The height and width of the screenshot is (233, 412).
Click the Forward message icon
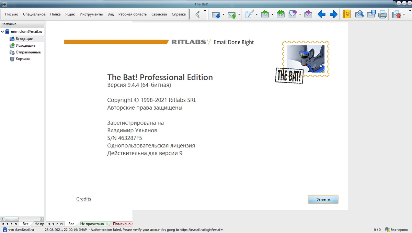tap(293, 14)
